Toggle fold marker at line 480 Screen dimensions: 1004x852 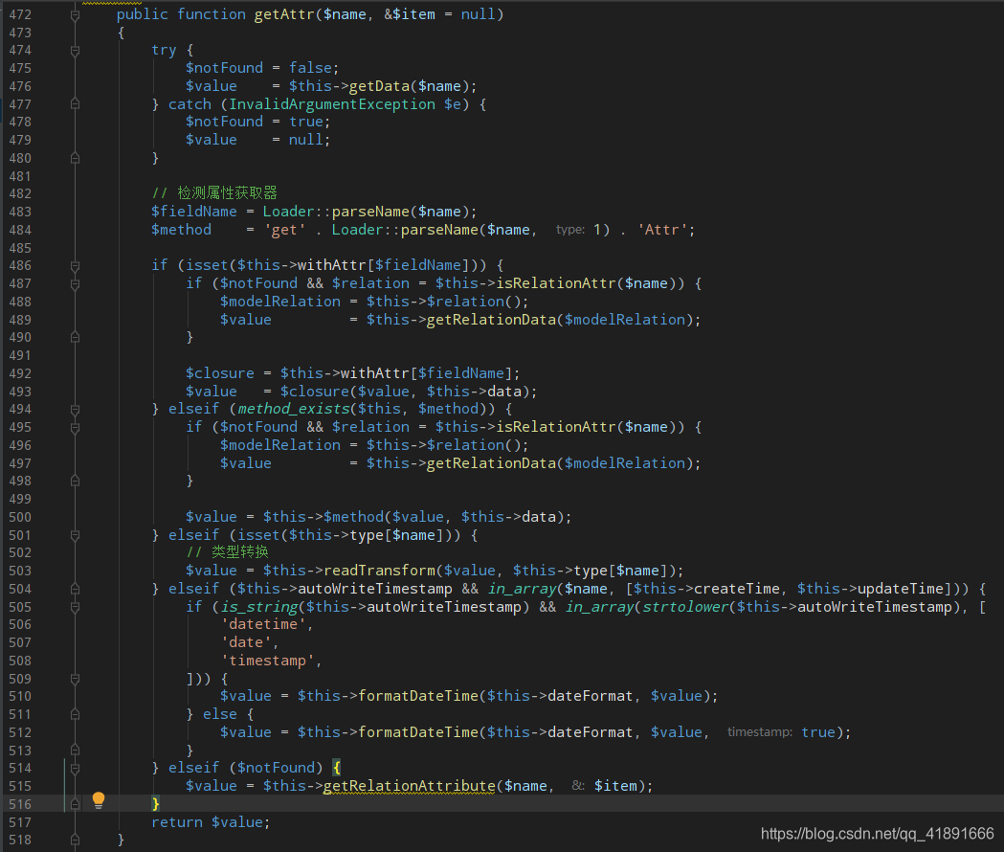click(75, 158)
